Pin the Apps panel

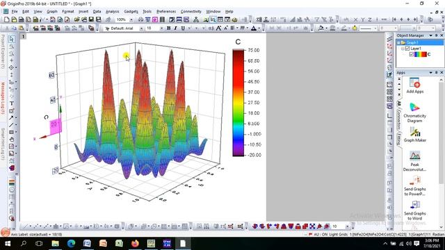pyautogui.click(x=436, y=72)
